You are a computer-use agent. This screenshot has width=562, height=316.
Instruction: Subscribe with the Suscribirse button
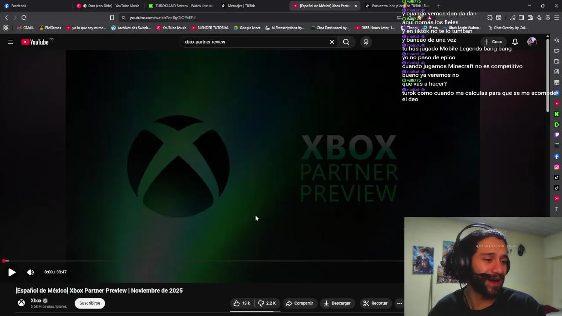90,303
